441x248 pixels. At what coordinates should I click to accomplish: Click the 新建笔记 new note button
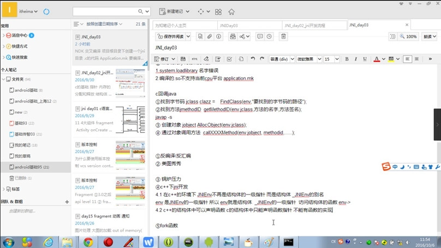tap(171, 11)
